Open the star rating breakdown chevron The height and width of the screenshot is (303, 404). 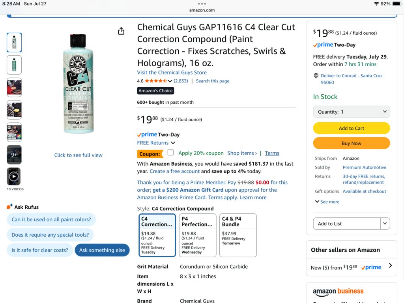pos(170,81)
